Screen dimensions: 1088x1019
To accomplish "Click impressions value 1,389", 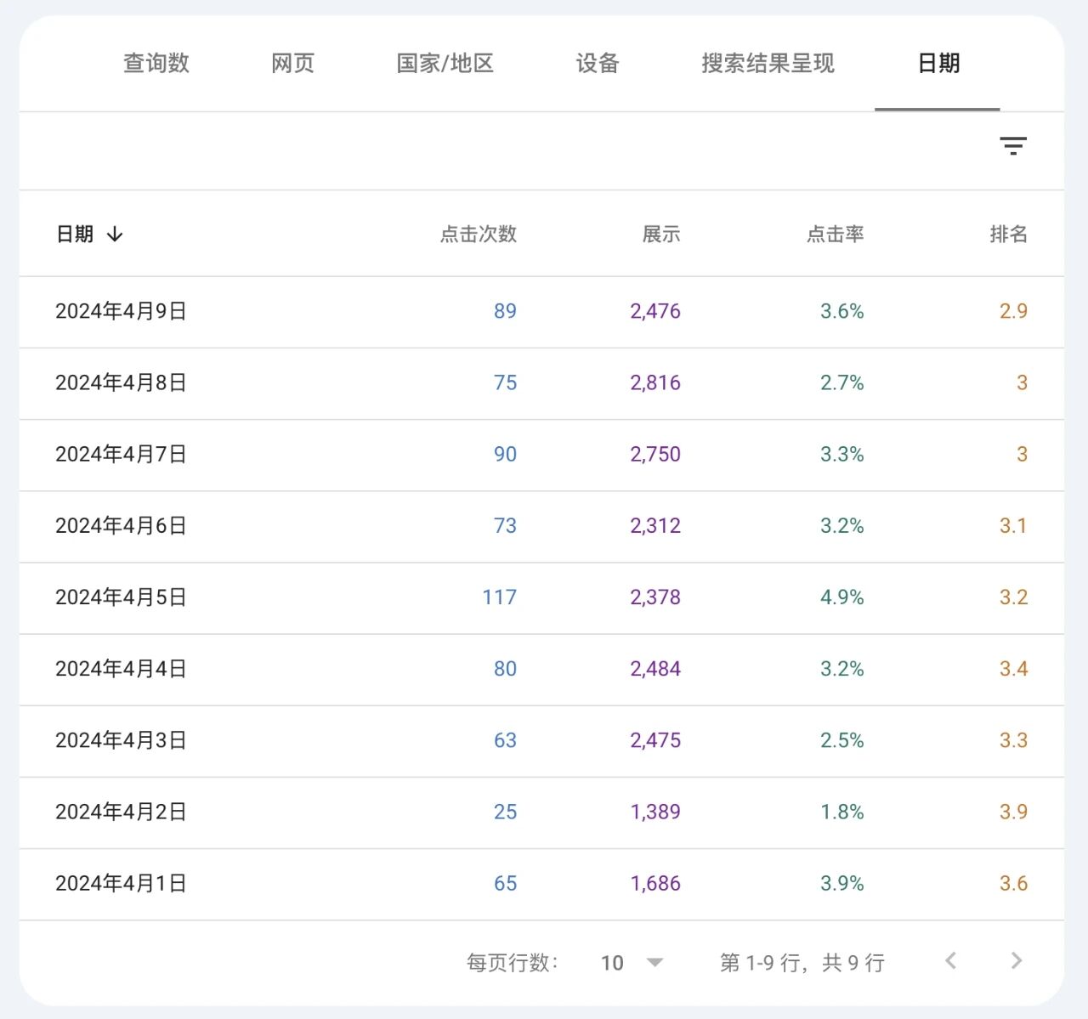I will (655, 812).
